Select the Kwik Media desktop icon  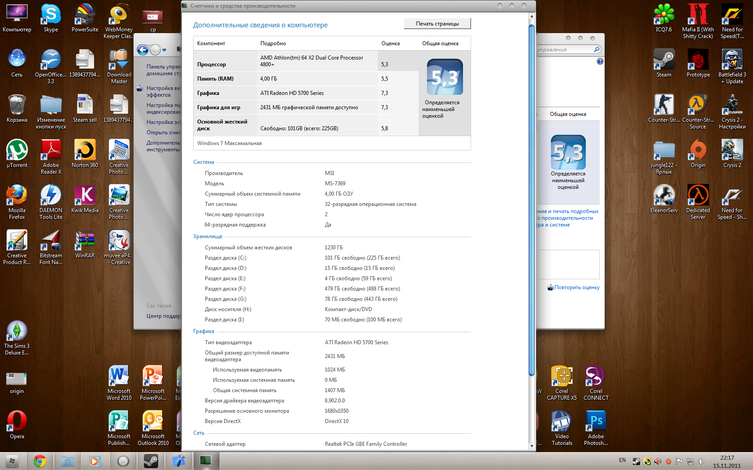point(85,199)
